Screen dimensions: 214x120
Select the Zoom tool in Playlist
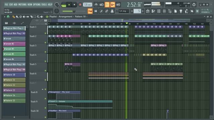click(38, 17)
